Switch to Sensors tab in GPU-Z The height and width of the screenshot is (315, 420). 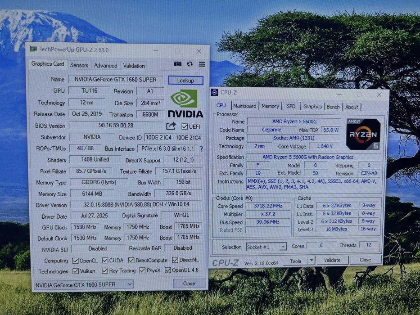[79, 65]
